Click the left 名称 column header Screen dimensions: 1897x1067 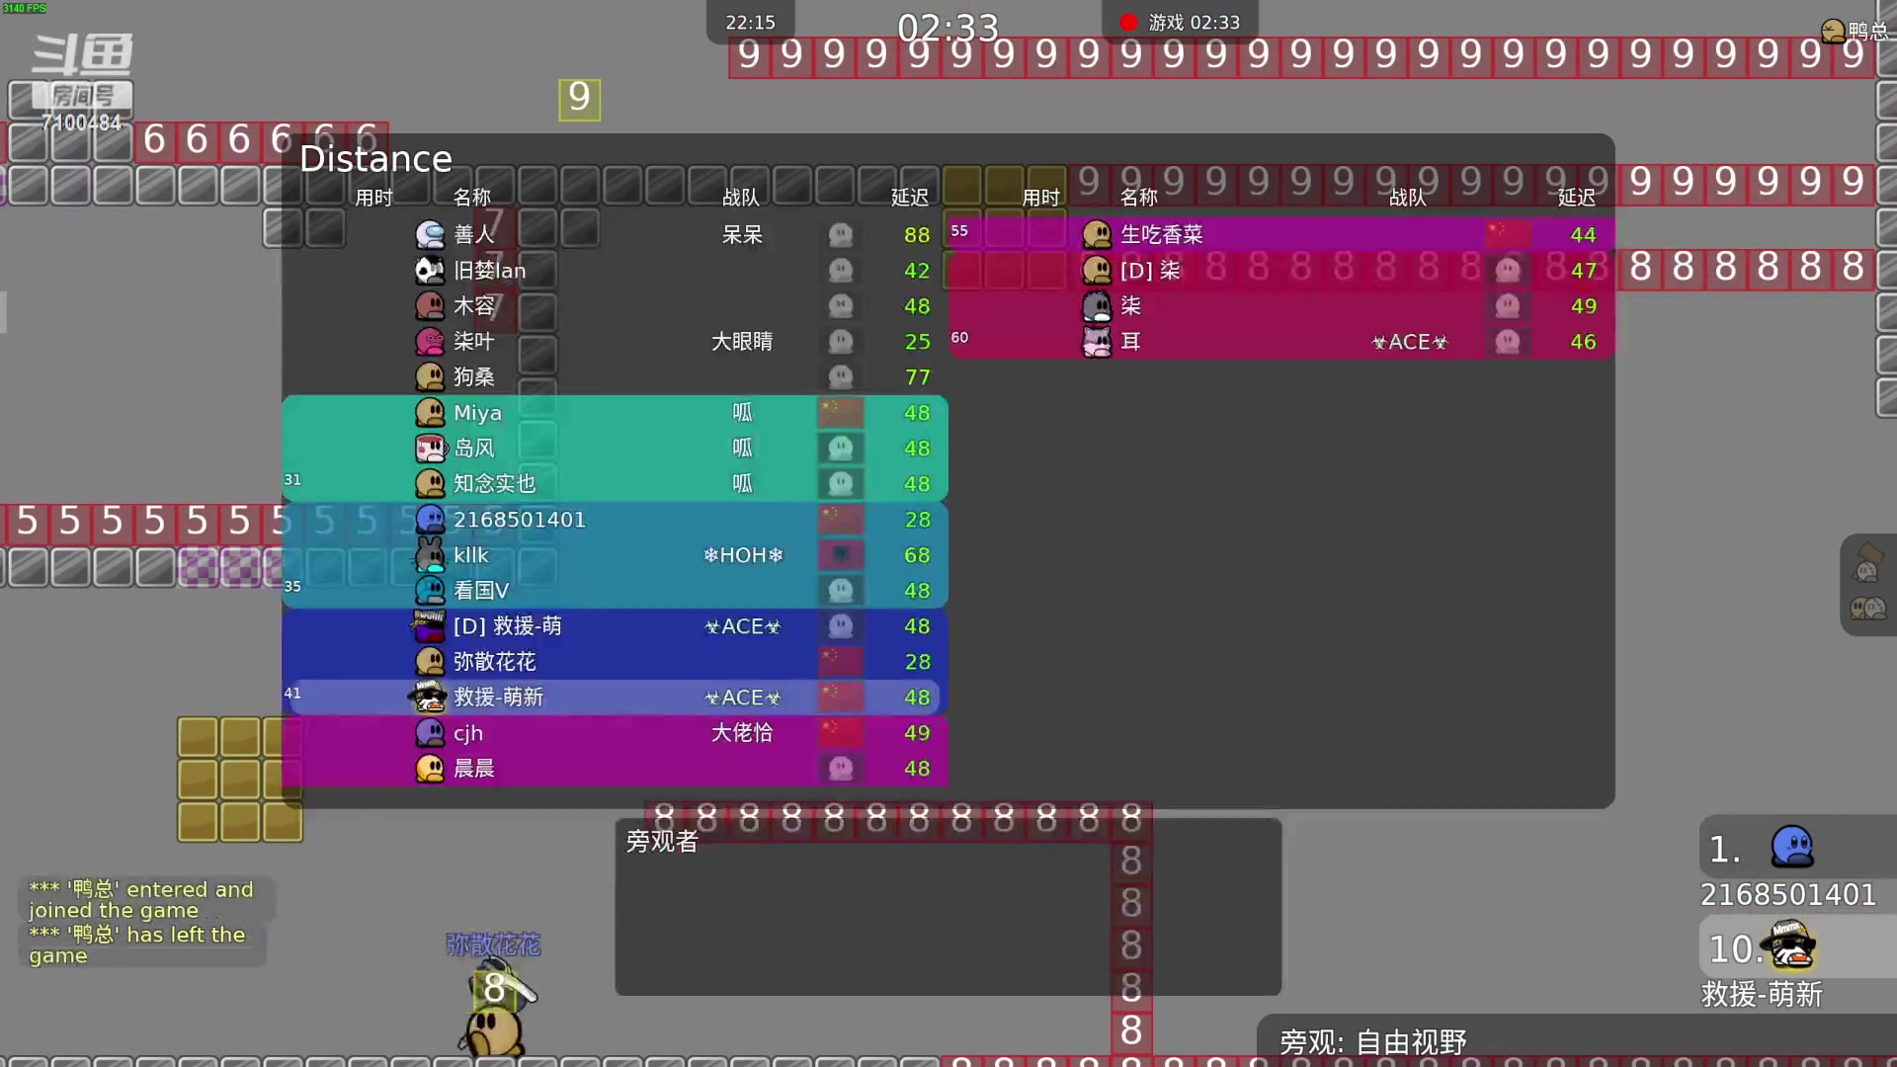pos(471,197)
